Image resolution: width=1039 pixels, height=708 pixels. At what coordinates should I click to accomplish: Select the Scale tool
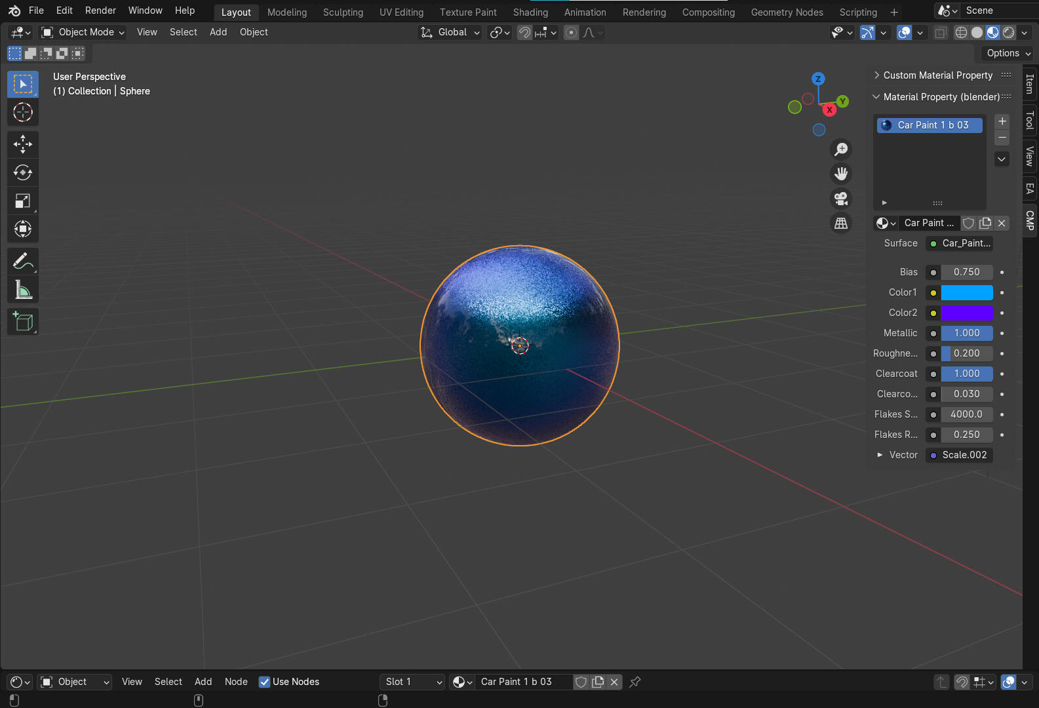point(23,201)
